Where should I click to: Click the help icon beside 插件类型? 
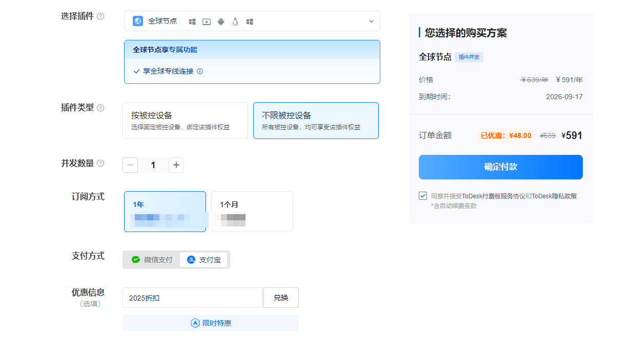click(100, 108)
